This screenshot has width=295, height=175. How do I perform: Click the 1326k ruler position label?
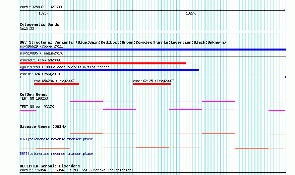coord(43,13)
